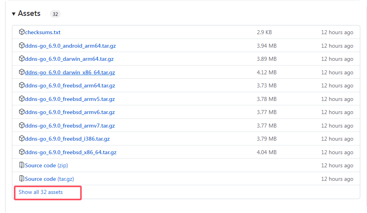Screen dimensions: 367x213
Task: Download ddns-go_6.9.0_darwin_arm64.tar.gz
Action: [x=69, y=59]
